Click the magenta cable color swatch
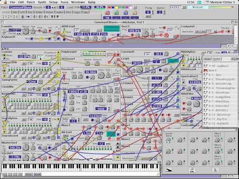Viewport: 239px width, 179px height. 127,7
